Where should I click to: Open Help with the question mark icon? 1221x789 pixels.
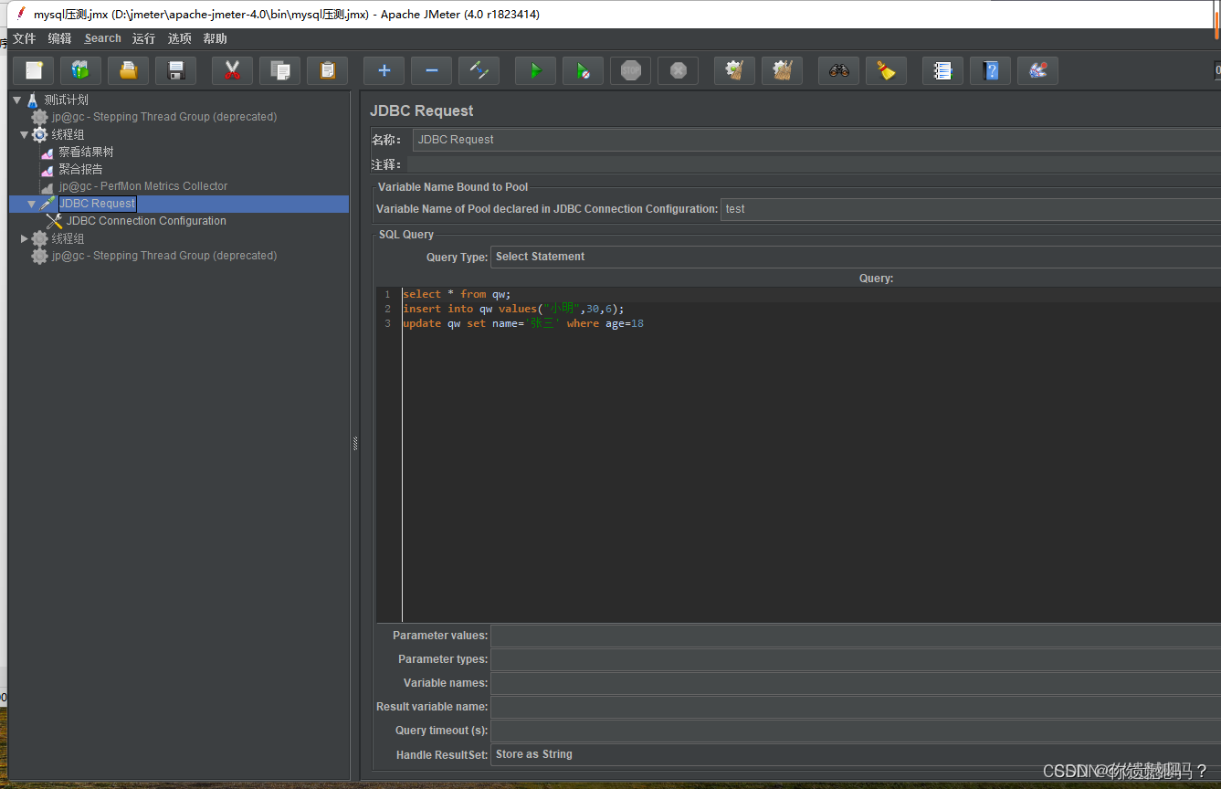pos(990,70)
